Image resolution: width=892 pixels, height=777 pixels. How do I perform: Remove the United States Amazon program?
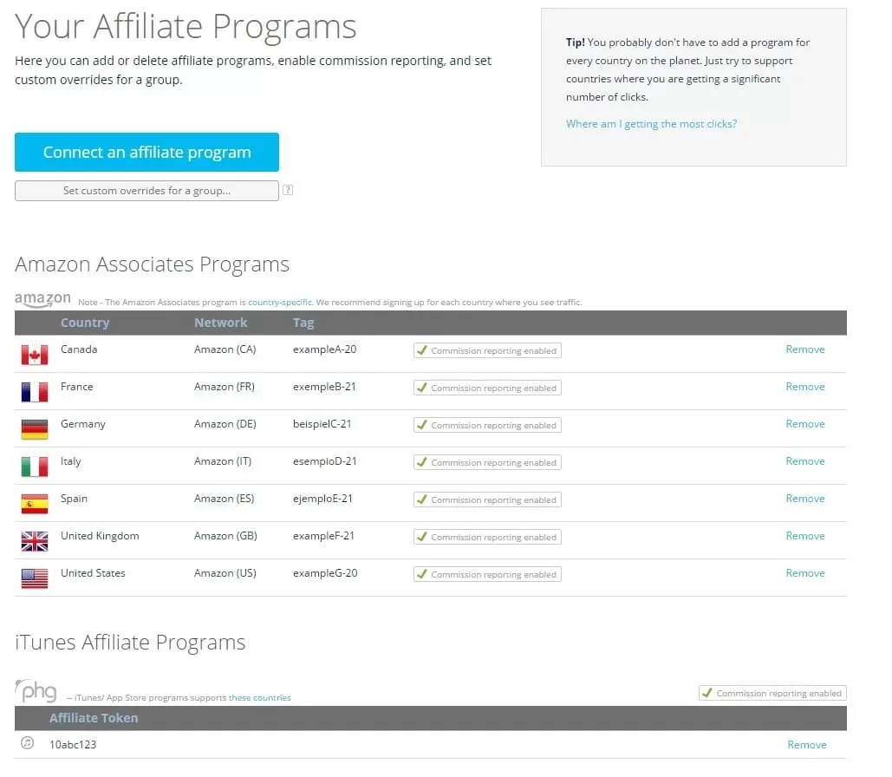805,573
